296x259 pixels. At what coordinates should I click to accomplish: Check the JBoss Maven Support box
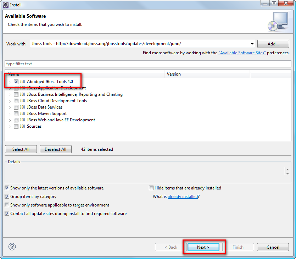point(16,114)
